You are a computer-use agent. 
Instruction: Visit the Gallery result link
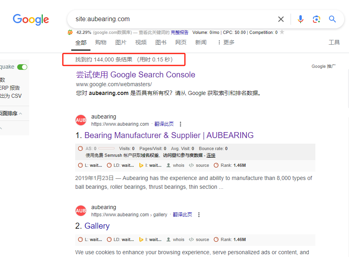point(97,225)
